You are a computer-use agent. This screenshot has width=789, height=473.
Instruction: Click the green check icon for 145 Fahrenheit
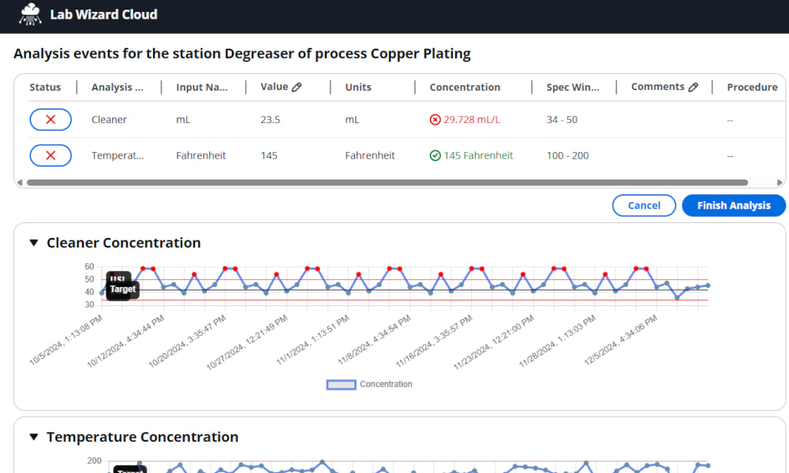[x=436, y=156]
